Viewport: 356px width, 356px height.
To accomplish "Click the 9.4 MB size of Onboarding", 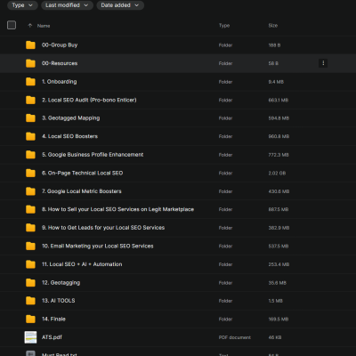I will [276, 82].
